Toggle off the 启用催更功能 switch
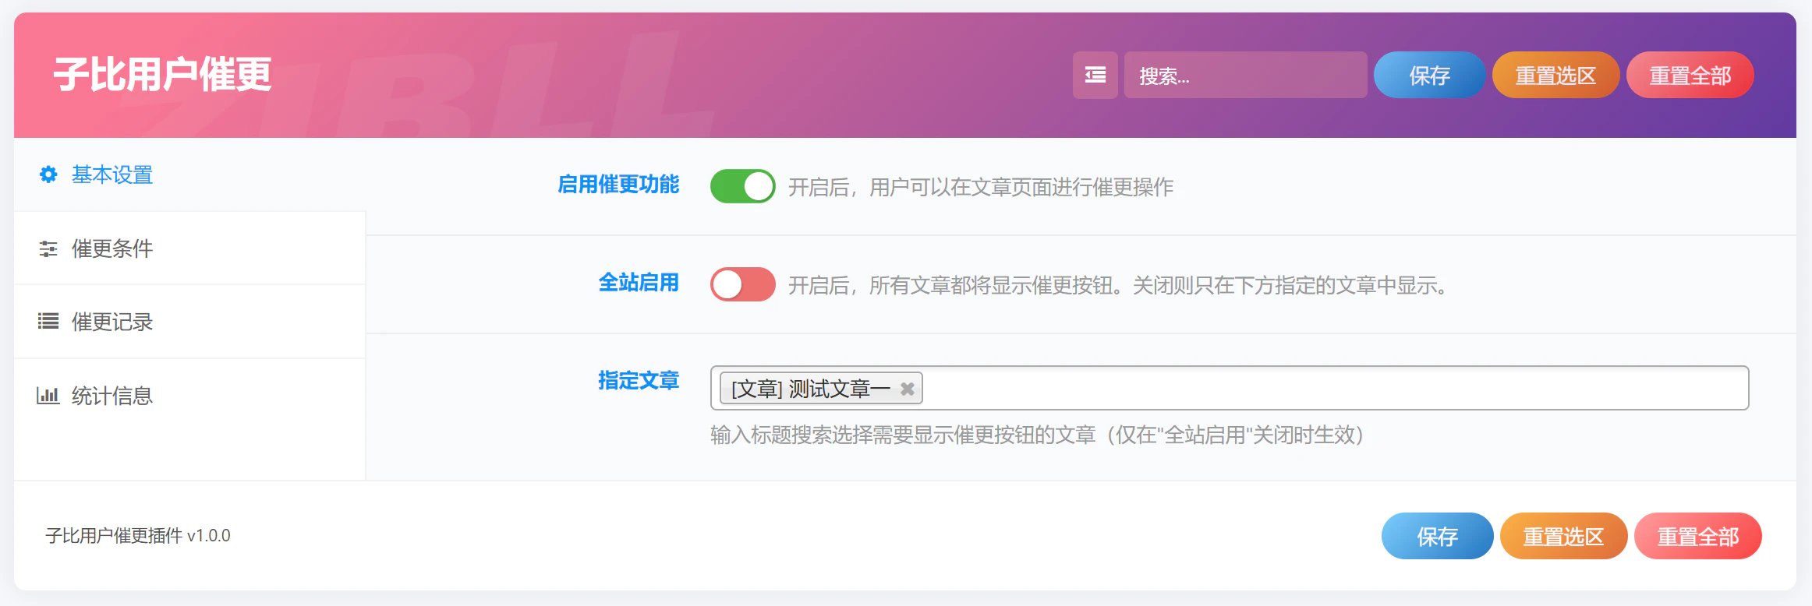The height and width of the screenshot is (606, 1812). coord(742,186)
